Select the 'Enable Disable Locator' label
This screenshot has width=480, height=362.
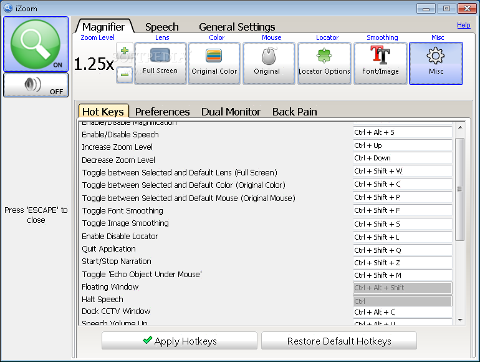[x=120, y=237]
